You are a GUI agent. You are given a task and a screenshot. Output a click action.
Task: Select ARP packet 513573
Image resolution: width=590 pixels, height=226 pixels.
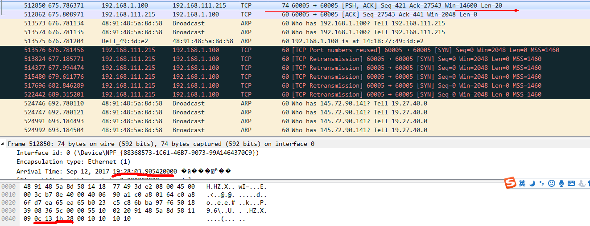[295, 23]
